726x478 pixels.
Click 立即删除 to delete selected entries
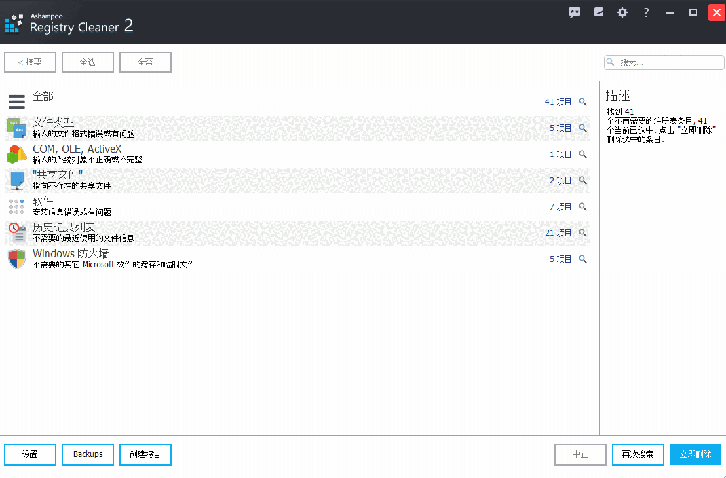coord(695,454)
